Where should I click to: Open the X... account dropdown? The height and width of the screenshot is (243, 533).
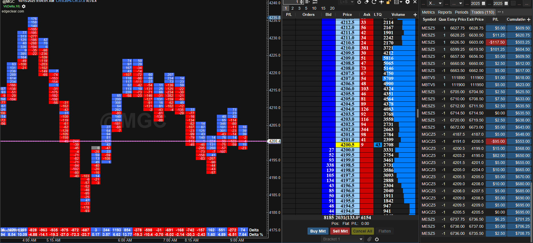(435, 3)
